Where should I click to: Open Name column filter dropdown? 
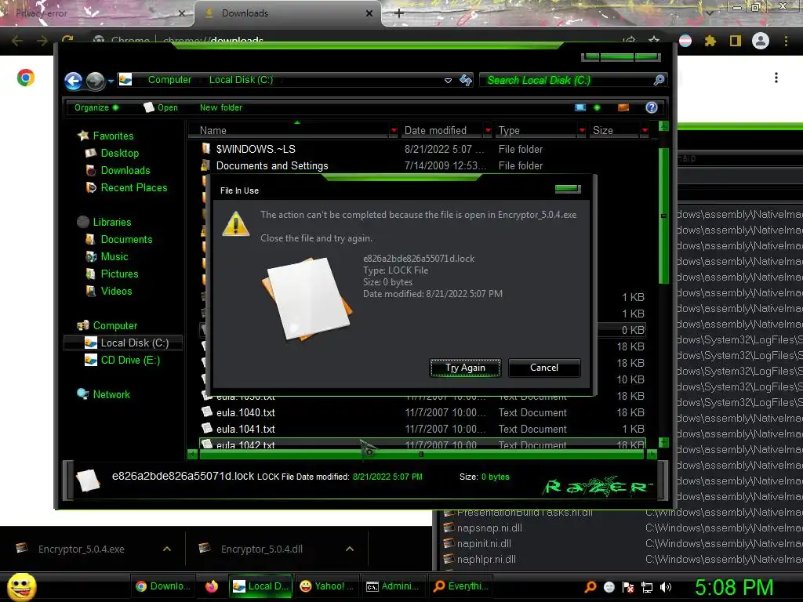(x=394, y=131)
